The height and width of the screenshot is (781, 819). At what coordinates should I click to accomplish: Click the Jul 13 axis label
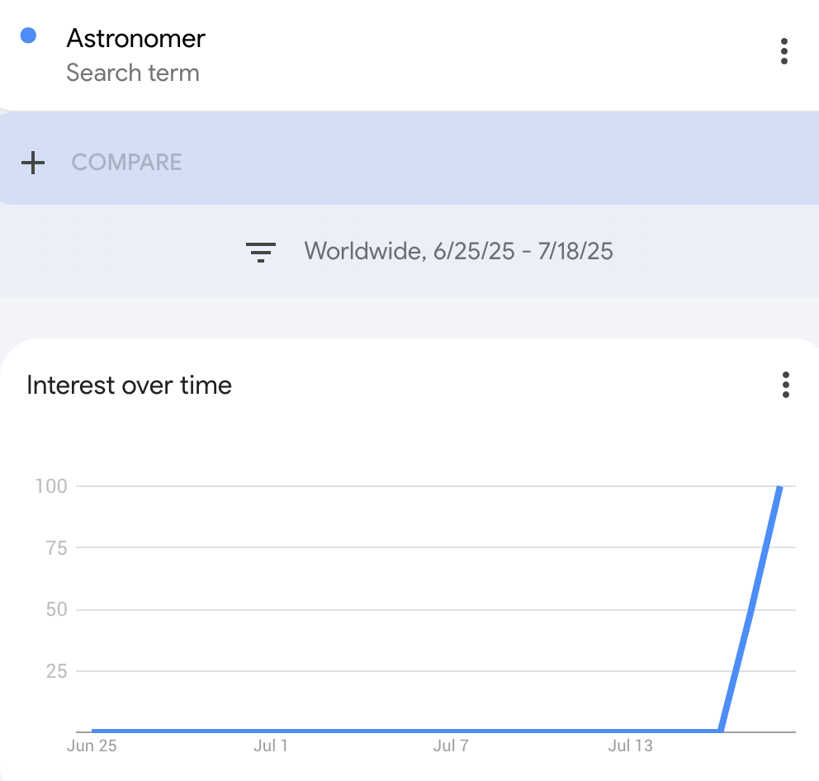click(x=630, y=745)
